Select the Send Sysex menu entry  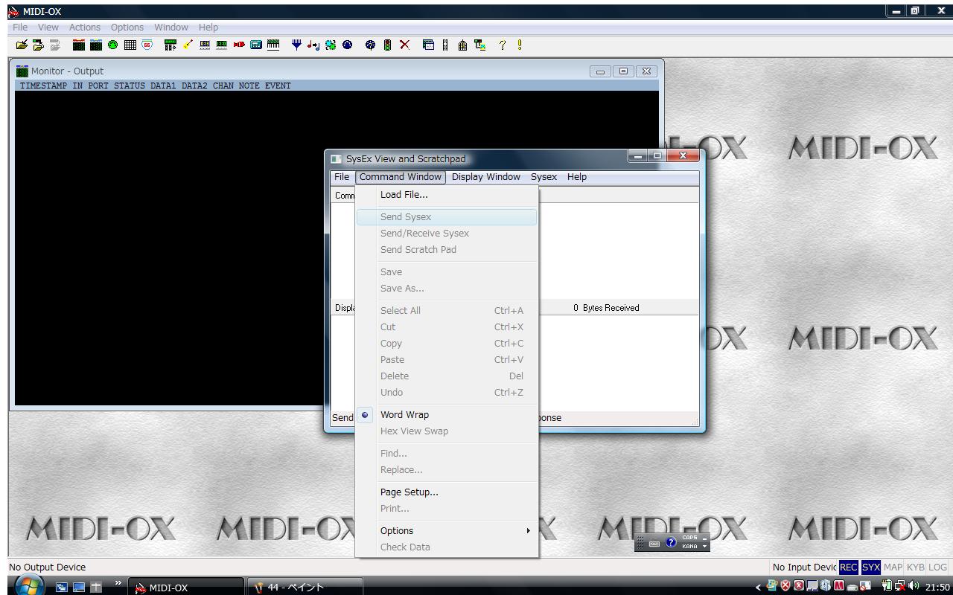[447, 217]
